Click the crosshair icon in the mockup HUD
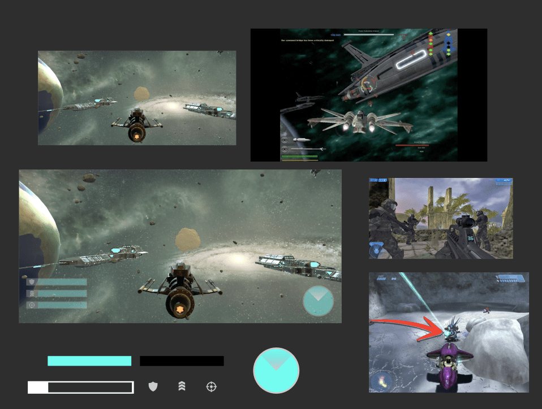The image size is (542, 409). coord(32,304)
